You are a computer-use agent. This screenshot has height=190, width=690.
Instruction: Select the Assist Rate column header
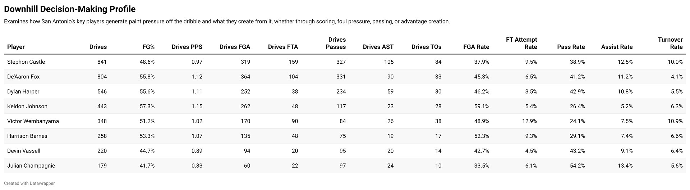[x=617, y=47]
